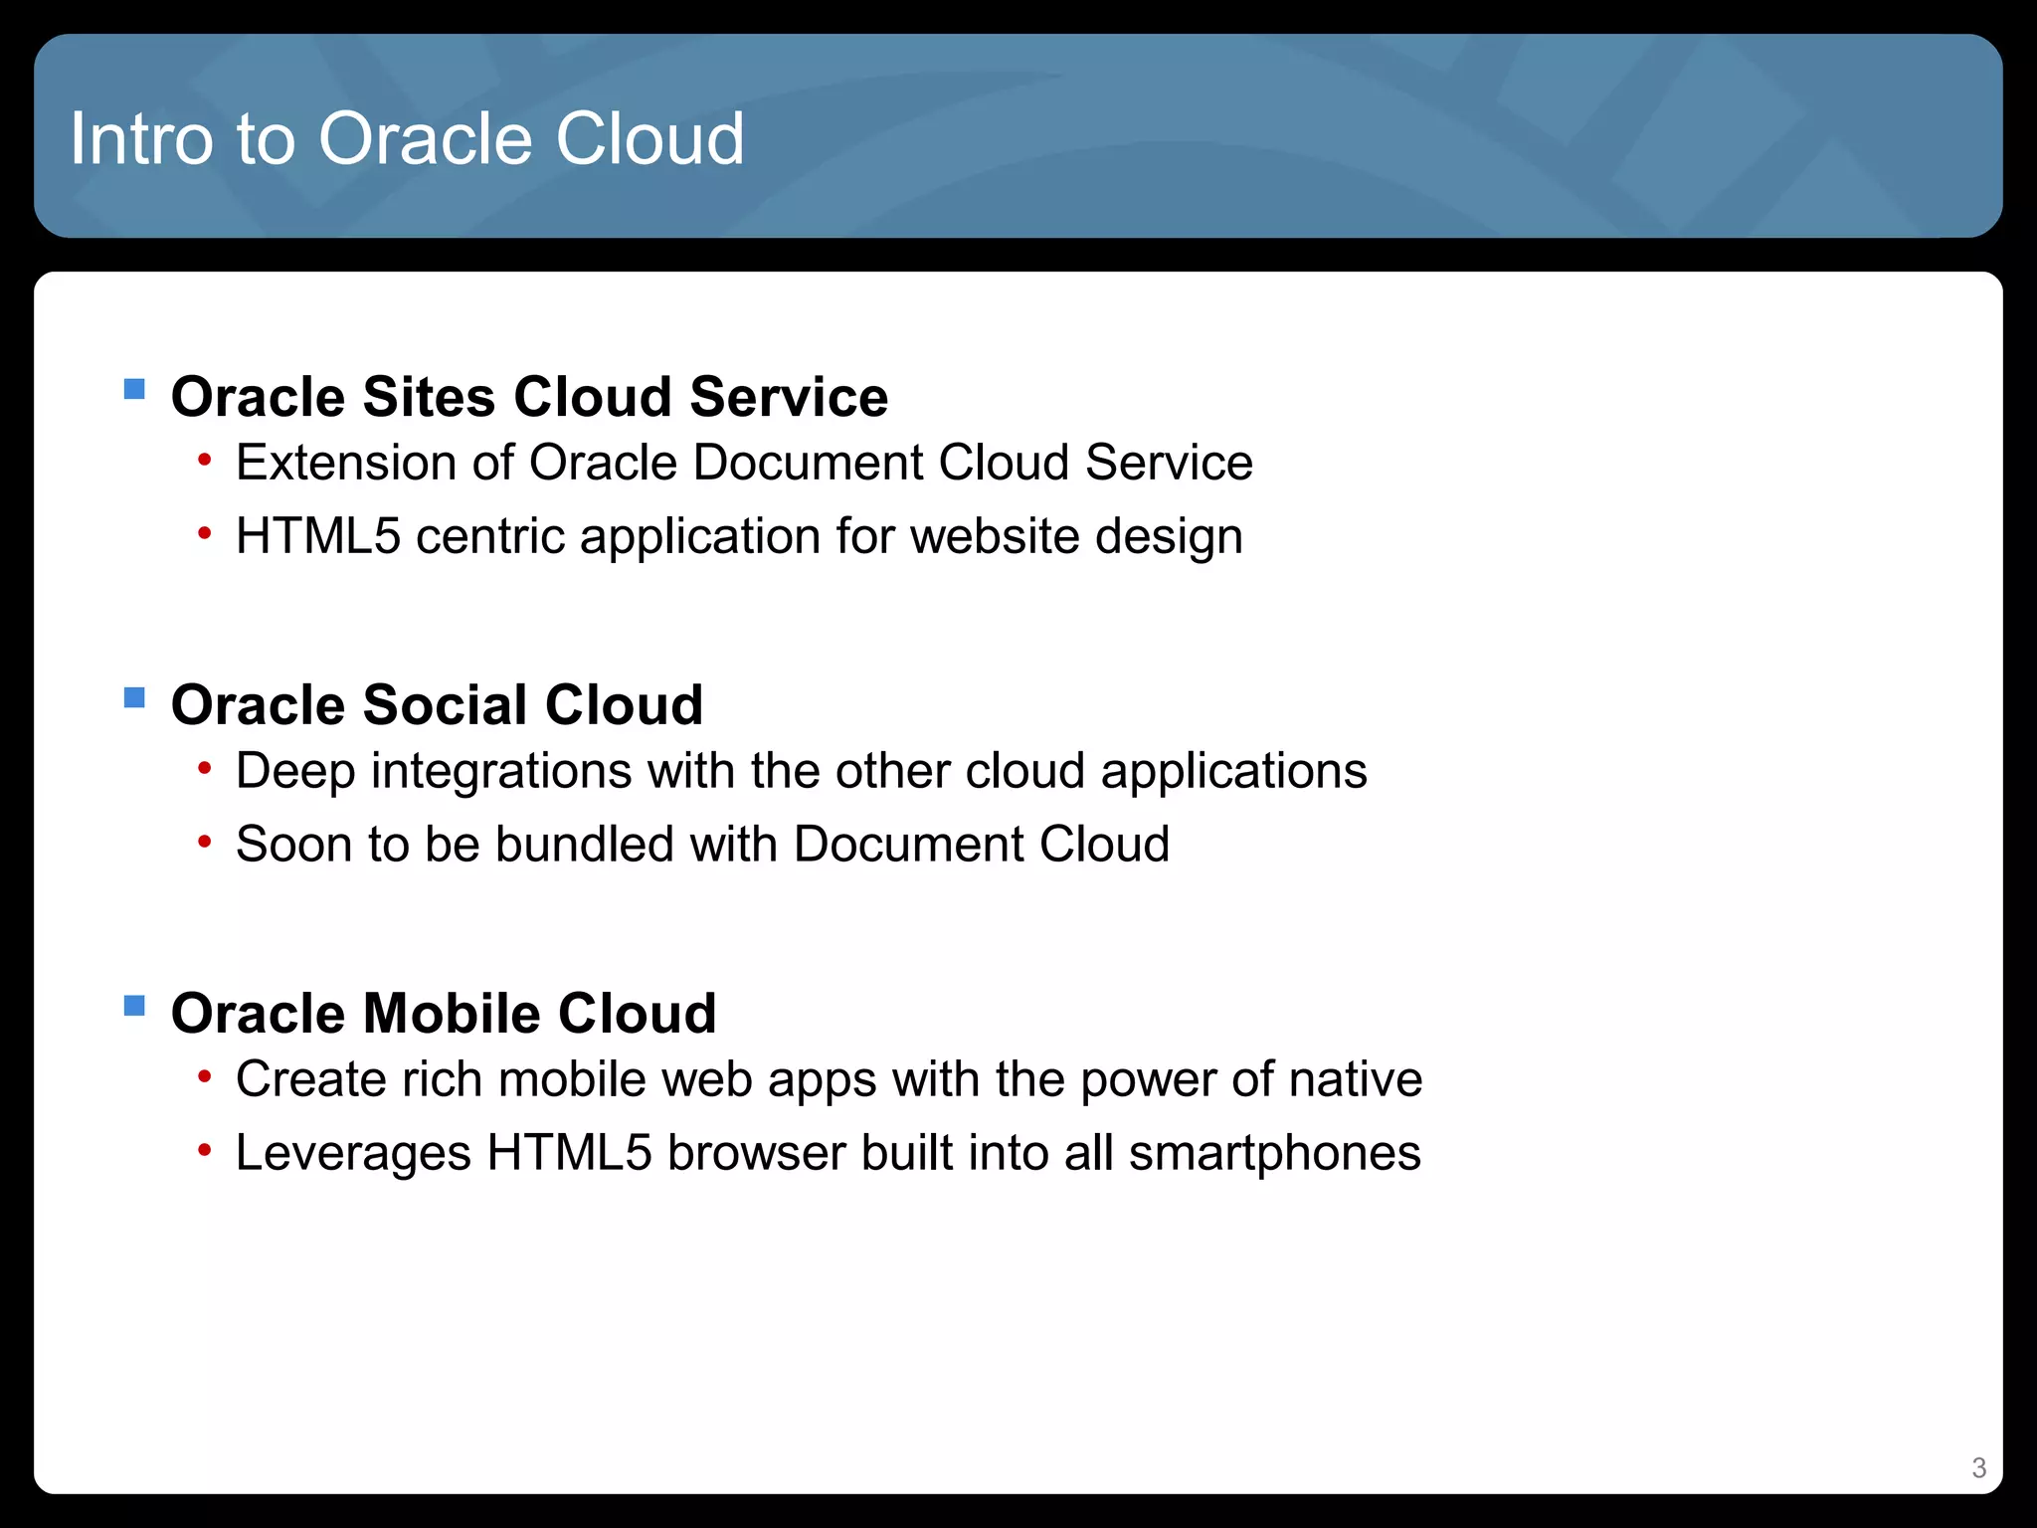Click the red dot before 'Soon to be bundled'
This screenshot has width=2037, height=1528.
pyautogui.click(x=204, y=842)
